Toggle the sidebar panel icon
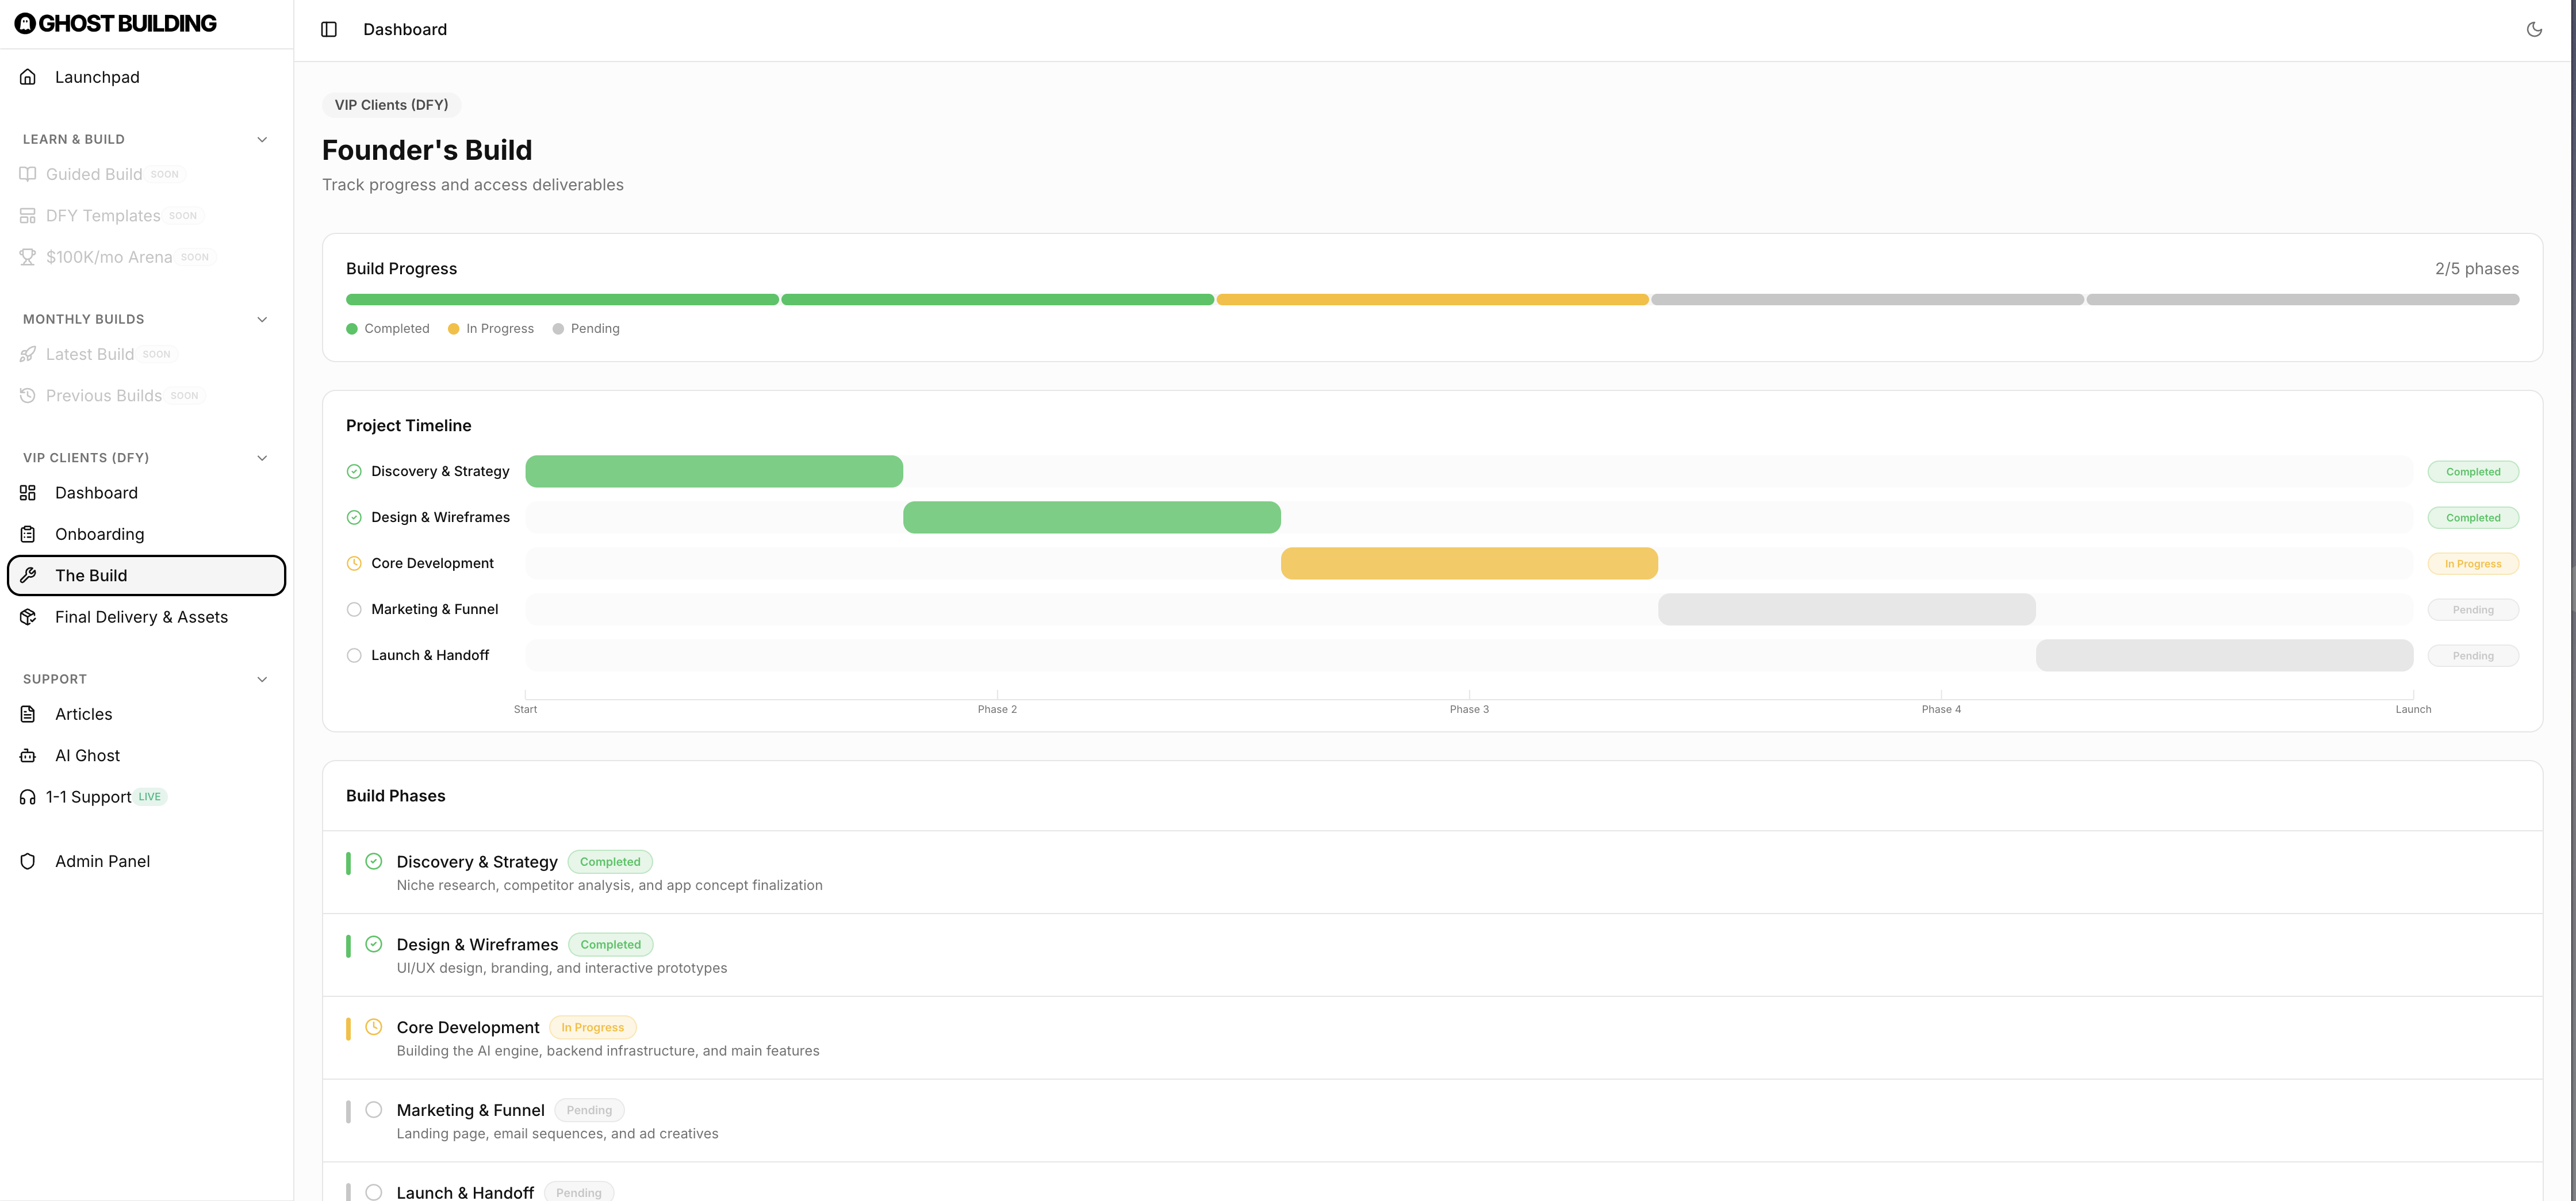 tap(329, 29)
